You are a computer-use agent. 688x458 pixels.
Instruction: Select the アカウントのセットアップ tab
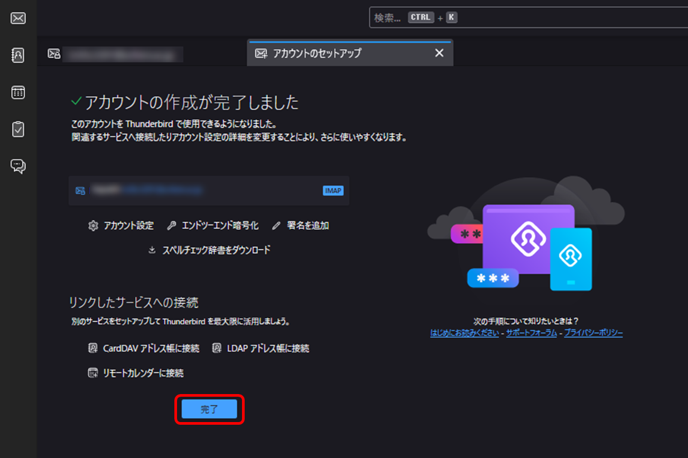point(350,53)
